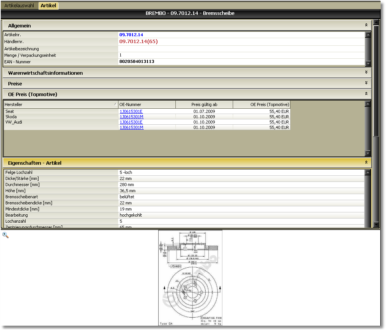Image resolution: width=386 pixels, height=331 pixels.
Task: Switch to the Artikelauswahl tab
Action: click(x=19, y=6)
